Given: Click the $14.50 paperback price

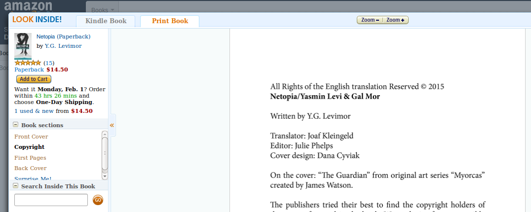Looking at the screenshot, I should [x=57, y=70].
